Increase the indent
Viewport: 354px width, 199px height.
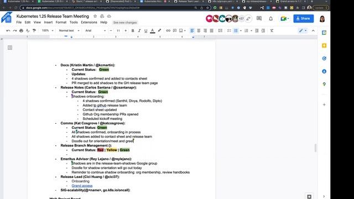[263, 31]
